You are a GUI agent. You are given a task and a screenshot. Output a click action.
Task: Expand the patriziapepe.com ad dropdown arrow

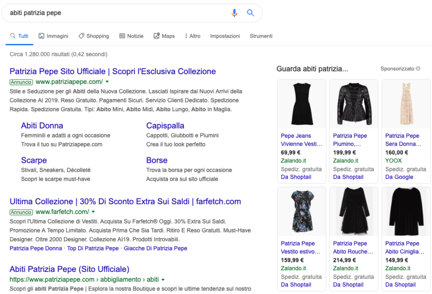107,82
